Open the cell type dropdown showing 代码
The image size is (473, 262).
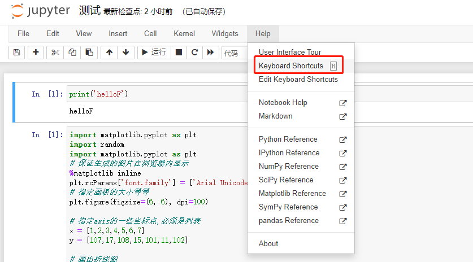pyautogui.click(x=235, y=53)
